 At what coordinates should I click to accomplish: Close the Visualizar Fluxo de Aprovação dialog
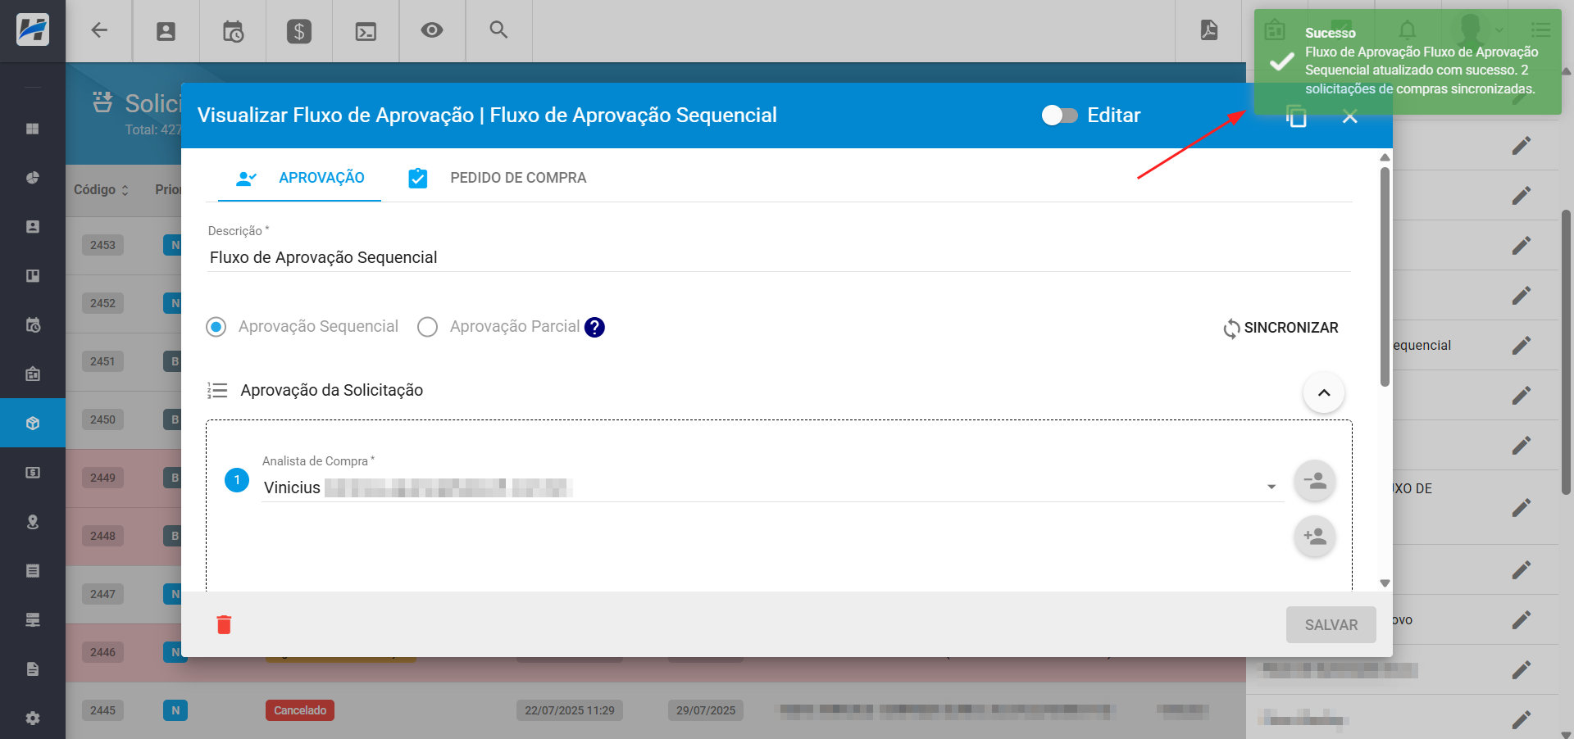point(1350,116)
